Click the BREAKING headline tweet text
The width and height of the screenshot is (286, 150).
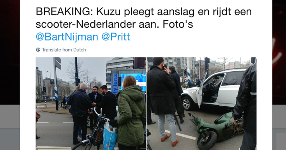point(144,18)
